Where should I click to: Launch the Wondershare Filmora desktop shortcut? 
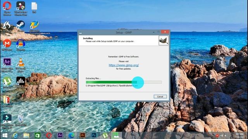(x=7, y=121)
